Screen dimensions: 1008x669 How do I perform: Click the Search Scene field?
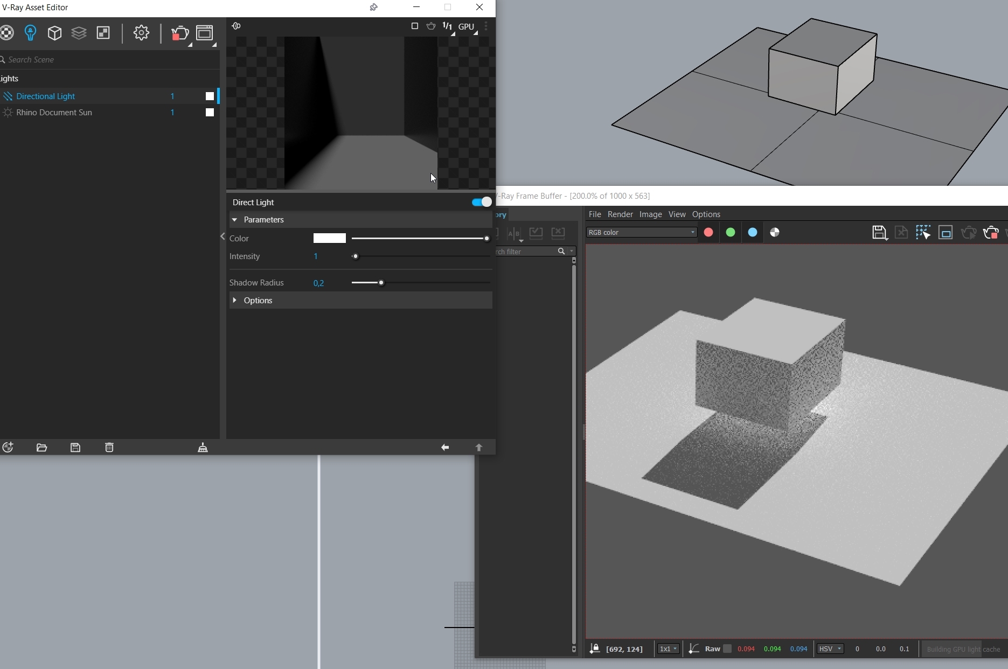pyautogui.click(x=110, y=60)
